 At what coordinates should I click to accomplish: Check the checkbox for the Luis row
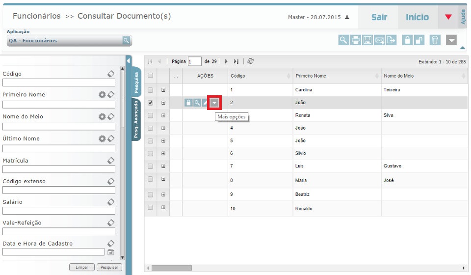coord(150,166)
